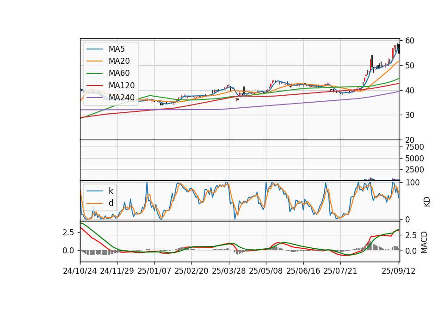Viewport: 444px width, 319px height.
Task: Click the left MACD axis value 2.5
Action: [68, 233]
